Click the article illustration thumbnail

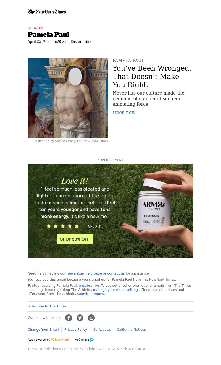pyautogui.click(x=68, y=98)
